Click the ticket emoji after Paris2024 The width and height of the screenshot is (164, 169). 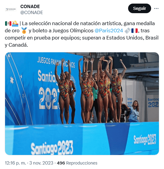click(127, 31)
